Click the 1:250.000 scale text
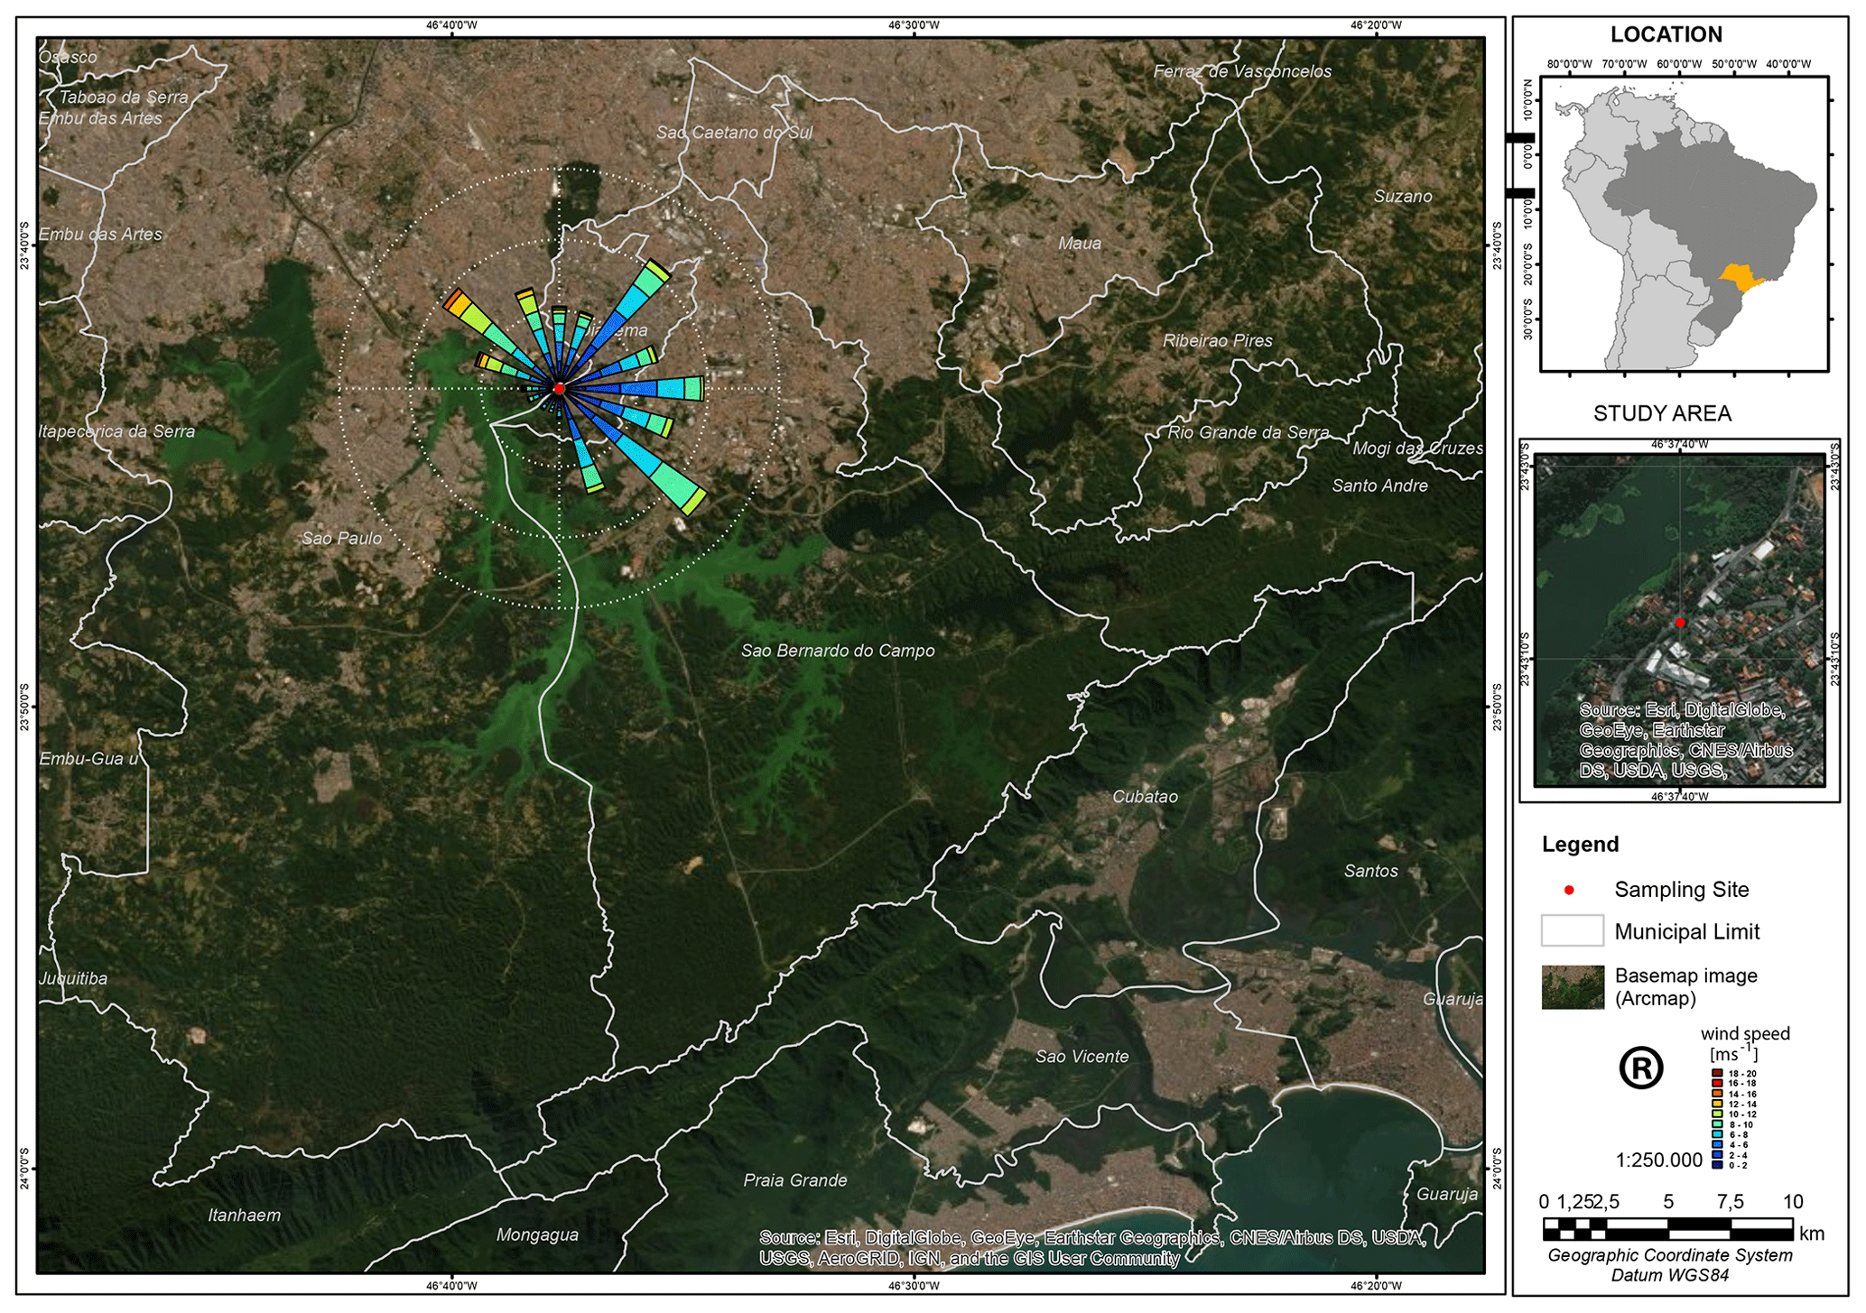The image size is (1866, 1313). pyautogui.click(x=1658, y=1160)
